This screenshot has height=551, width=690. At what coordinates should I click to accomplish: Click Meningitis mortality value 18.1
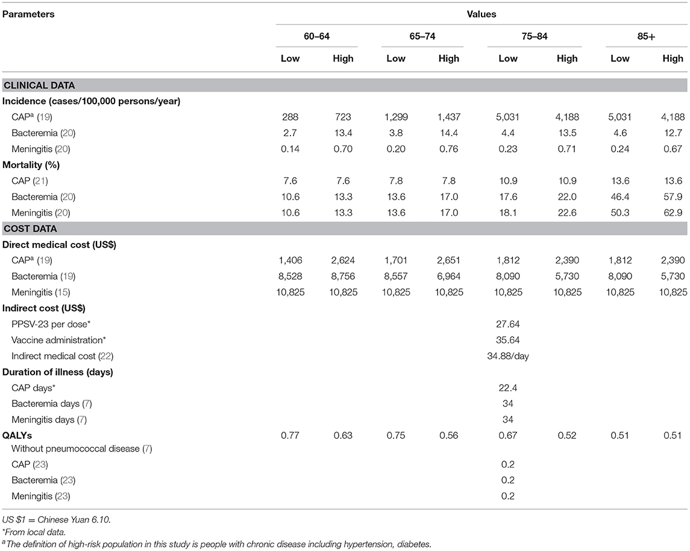click(508, 213)
